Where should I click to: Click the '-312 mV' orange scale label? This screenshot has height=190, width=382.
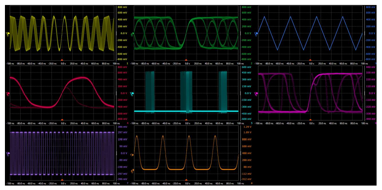(x=246, y=180)
